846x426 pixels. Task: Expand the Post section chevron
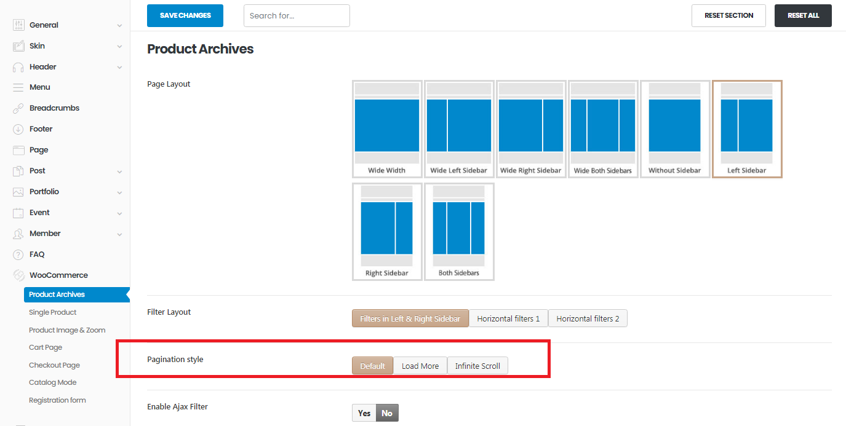[119, 172]
